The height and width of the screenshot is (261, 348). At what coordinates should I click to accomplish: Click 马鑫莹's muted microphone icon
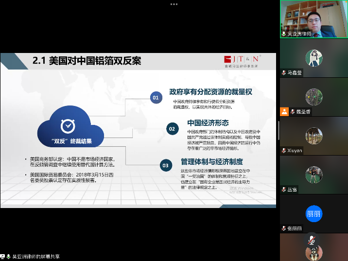(284, 73)
